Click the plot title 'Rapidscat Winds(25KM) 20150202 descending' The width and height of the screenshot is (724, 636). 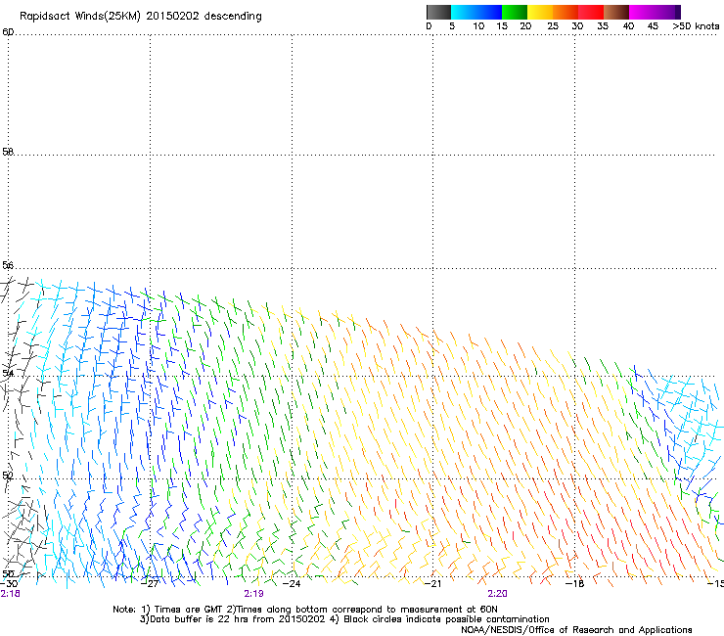coord(141,17)
